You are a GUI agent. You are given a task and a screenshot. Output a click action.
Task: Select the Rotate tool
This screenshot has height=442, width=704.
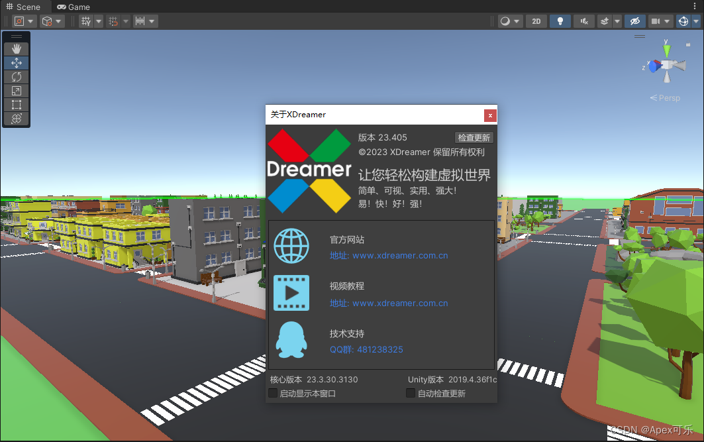[16, 77]
